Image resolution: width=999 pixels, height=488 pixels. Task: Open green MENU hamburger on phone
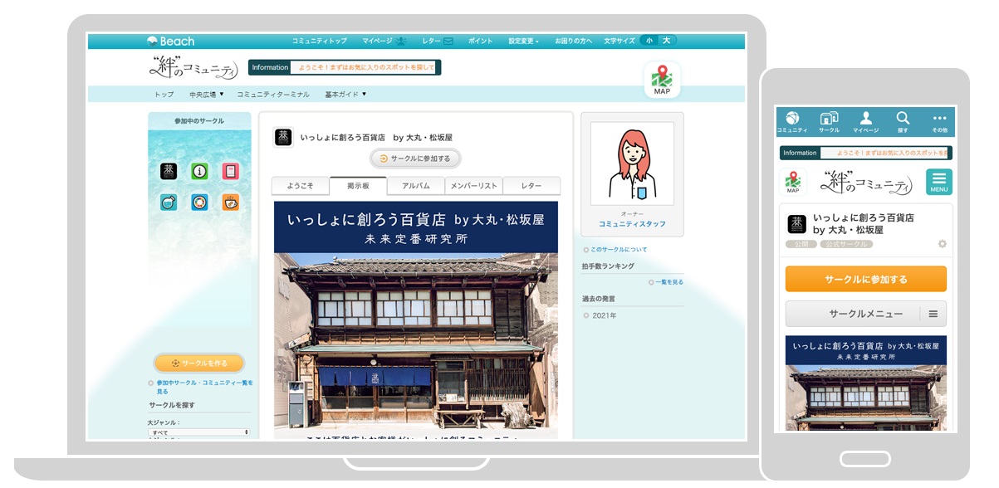pyautogui.click(x=939, y=182)
